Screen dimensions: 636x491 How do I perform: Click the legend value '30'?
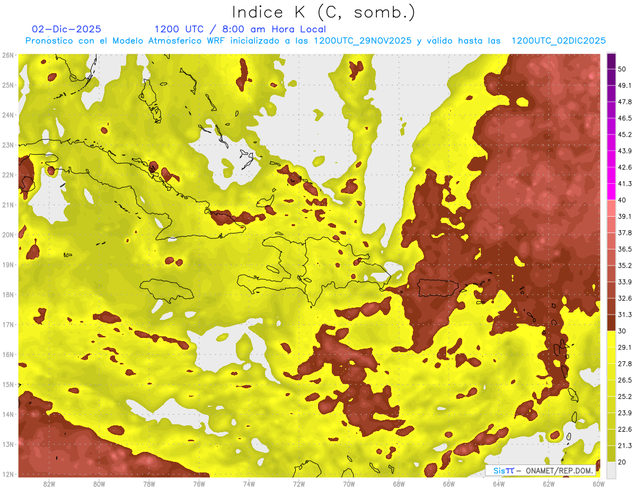623,331
